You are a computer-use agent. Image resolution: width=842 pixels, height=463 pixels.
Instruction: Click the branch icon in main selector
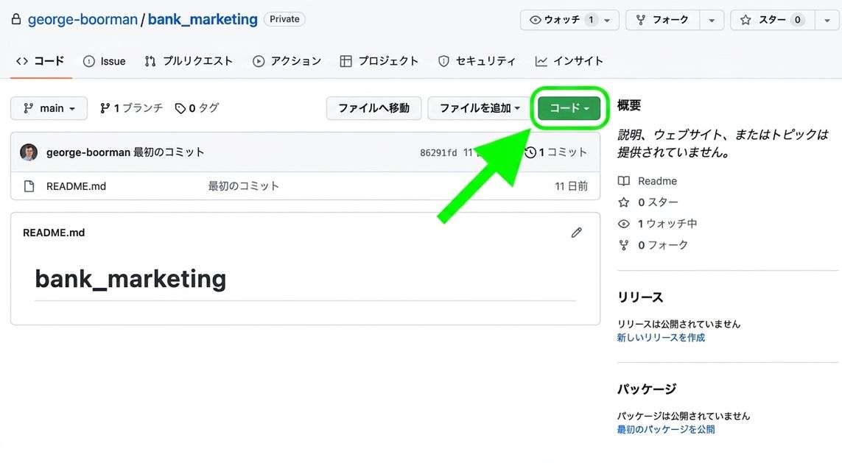pyautogui.click(x=29, y=108)
